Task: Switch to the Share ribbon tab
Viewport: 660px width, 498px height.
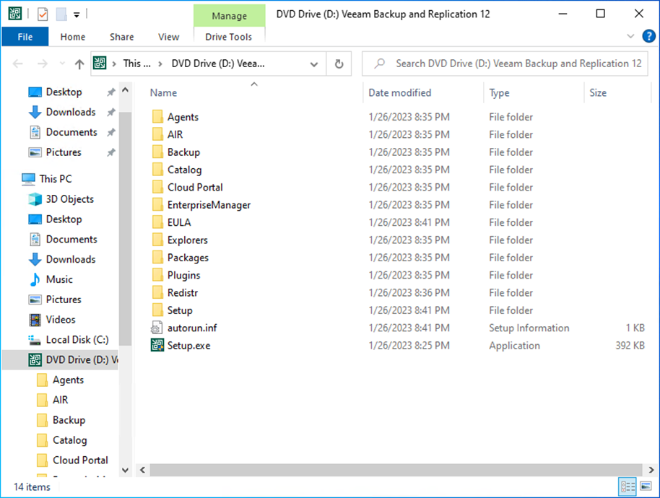Action: pos(121,37)
